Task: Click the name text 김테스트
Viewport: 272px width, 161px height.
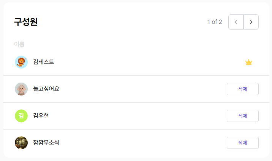Action: (44, 62)
